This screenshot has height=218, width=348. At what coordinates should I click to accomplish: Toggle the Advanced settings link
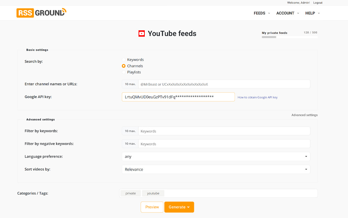point(304,115)
